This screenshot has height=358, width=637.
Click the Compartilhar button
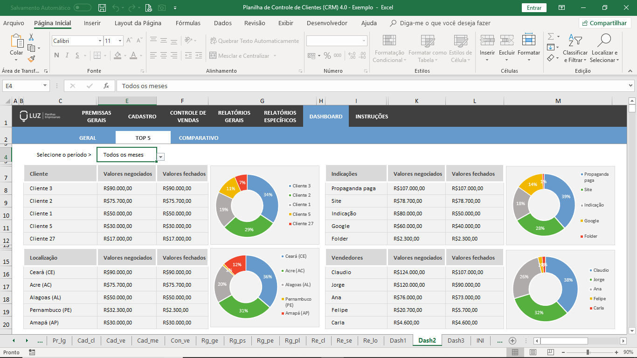click(605, 23)
